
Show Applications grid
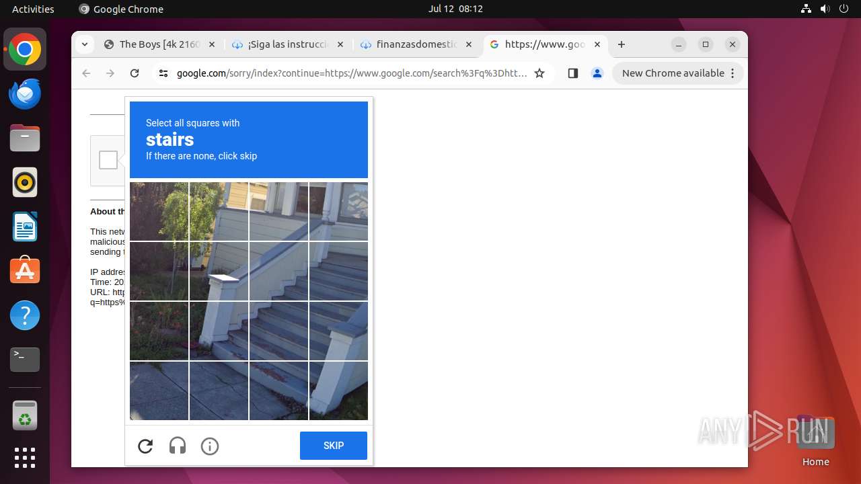pos(25,458)
